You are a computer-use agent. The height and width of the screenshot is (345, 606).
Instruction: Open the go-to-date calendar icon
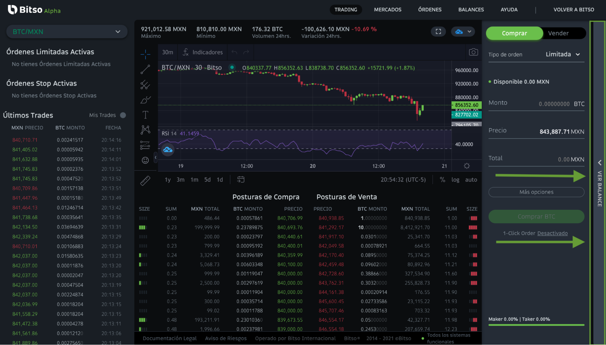coord(241,179)
